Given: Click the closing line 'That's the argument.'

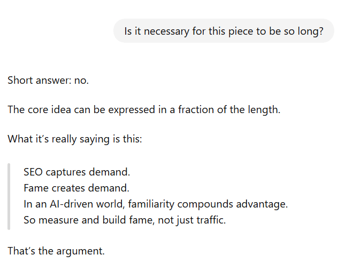Looking at the screenshot, I should (56, 250).
